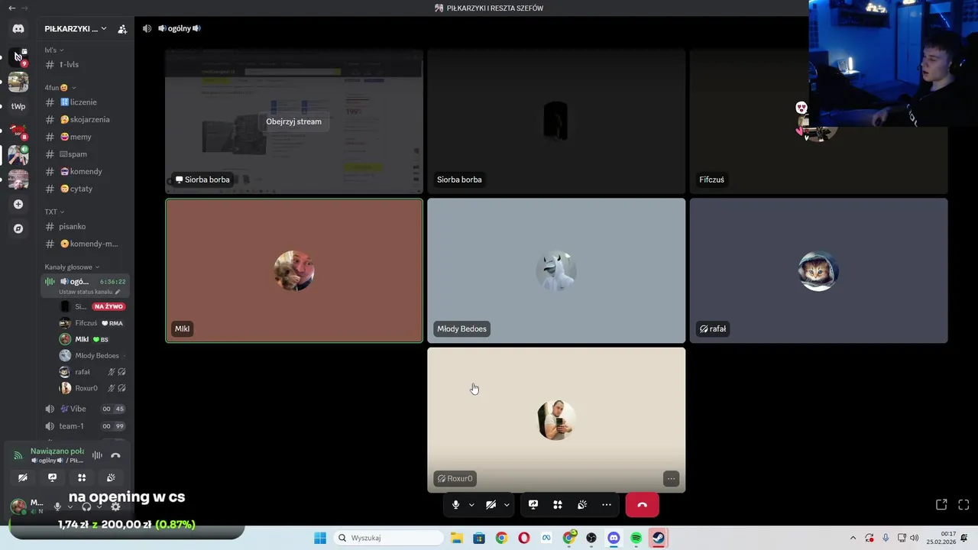Select Roxur0 in voice member list
Viewport: 978px width, 550px height.
point(93,388)
